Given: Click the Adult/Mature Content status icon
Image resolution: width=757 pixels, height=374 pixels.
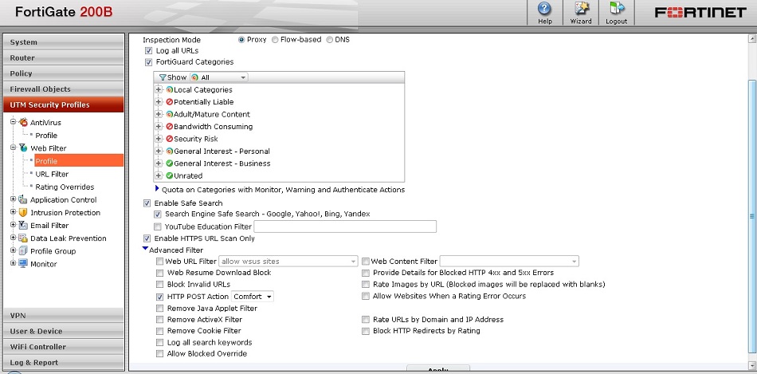Looking at the screenshot, I should 170,115.
